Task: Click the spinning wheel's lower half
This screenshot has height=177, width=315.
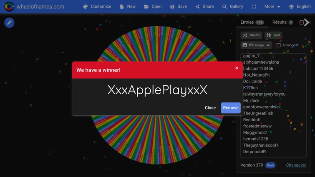Action: pos(157,140)
